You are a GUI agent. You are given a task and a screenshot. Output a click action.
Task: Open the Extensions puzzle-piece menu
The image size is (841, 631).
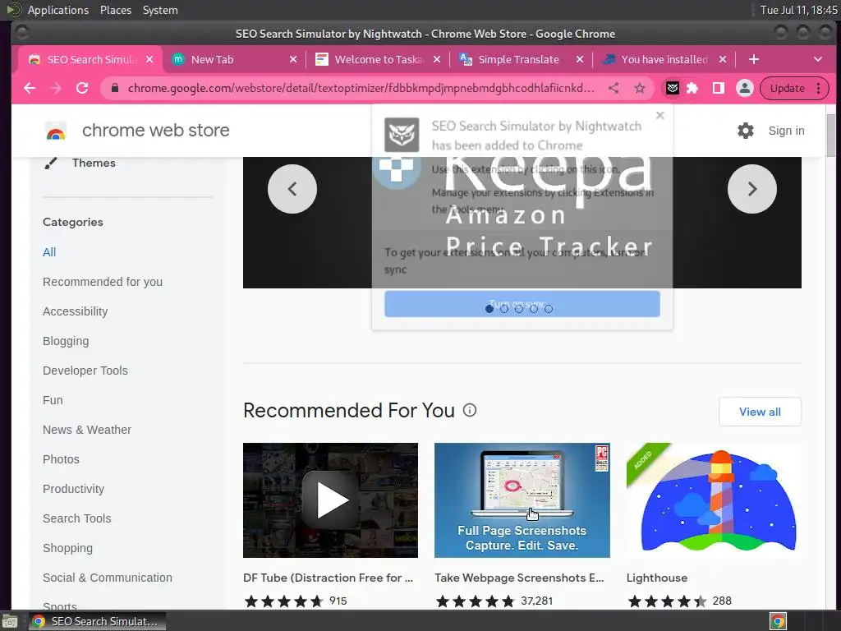pos(692,88)
